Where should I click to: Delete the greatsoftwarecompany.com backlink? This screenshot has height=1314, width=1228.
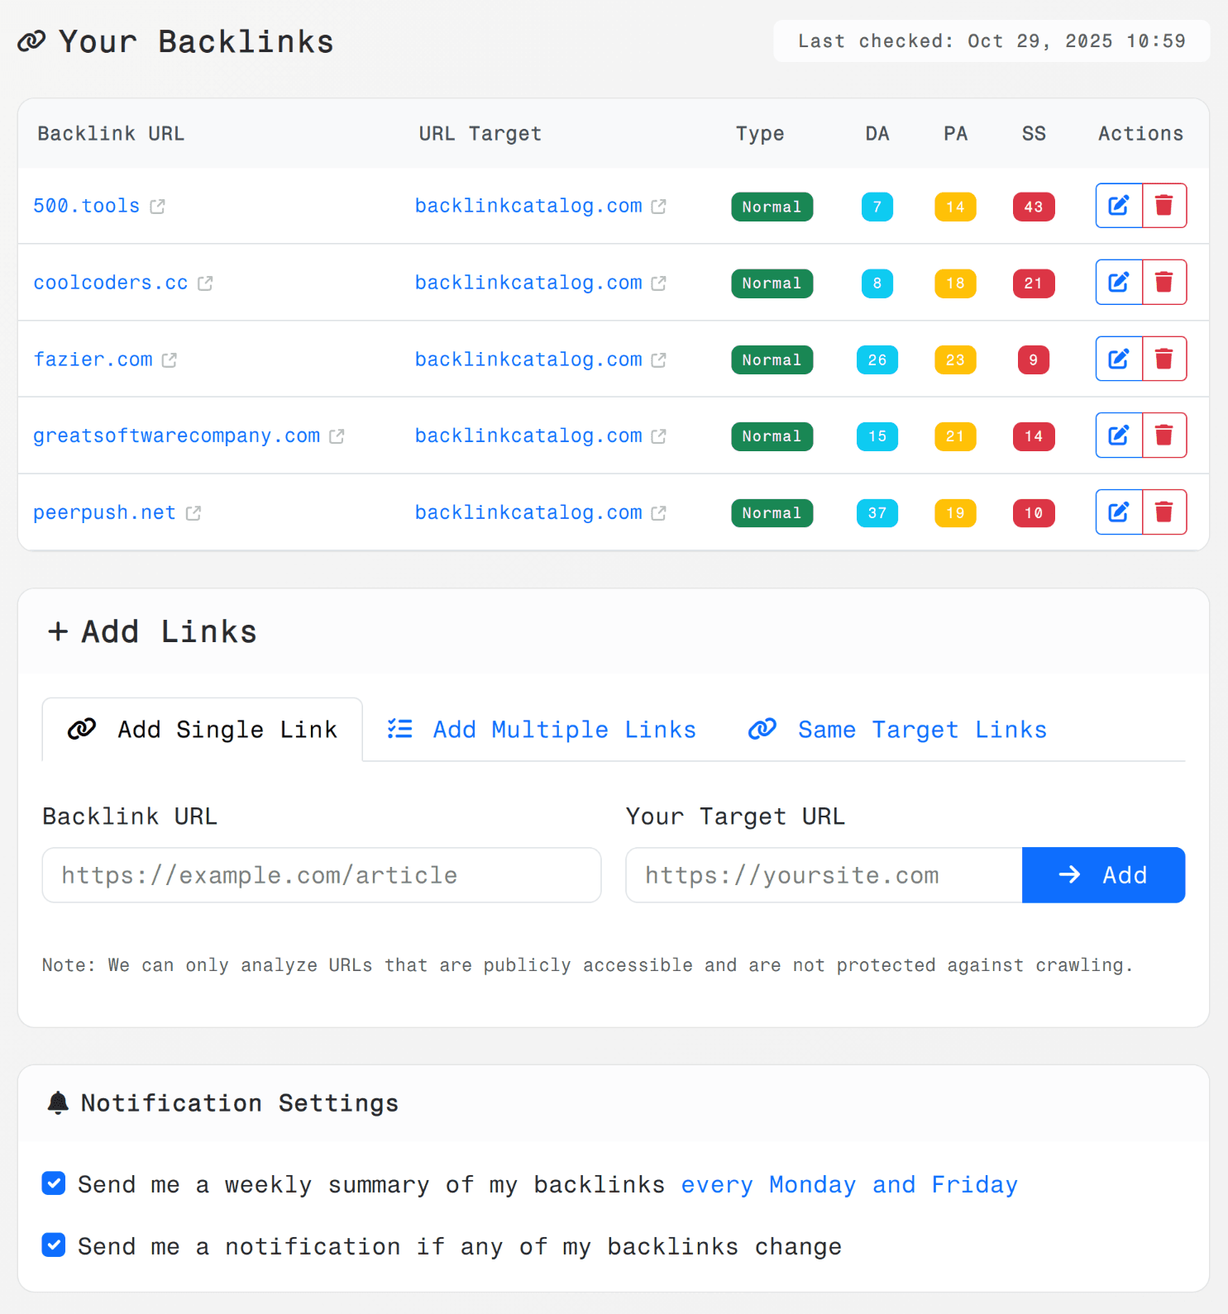pyautogui.click(x=1164, y=436)
